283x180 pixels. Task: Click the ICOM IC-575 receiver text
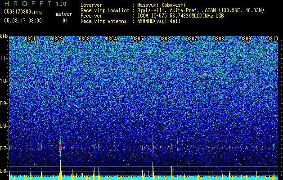point(180,16)
